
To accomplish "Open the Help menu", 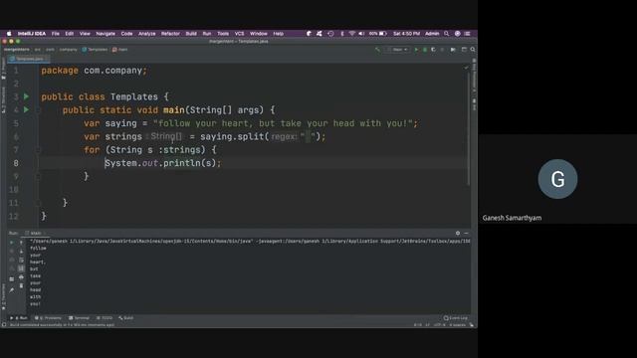I will coord(279,34).
